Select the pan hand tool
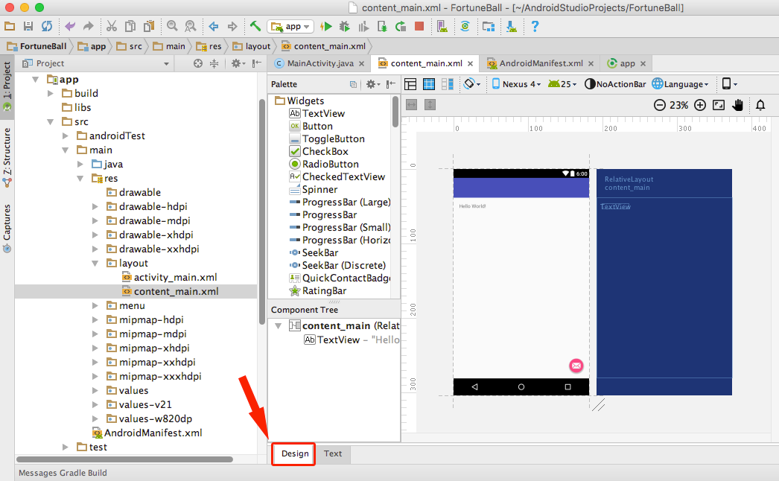The image size is (779, 481). click(737, 105)
